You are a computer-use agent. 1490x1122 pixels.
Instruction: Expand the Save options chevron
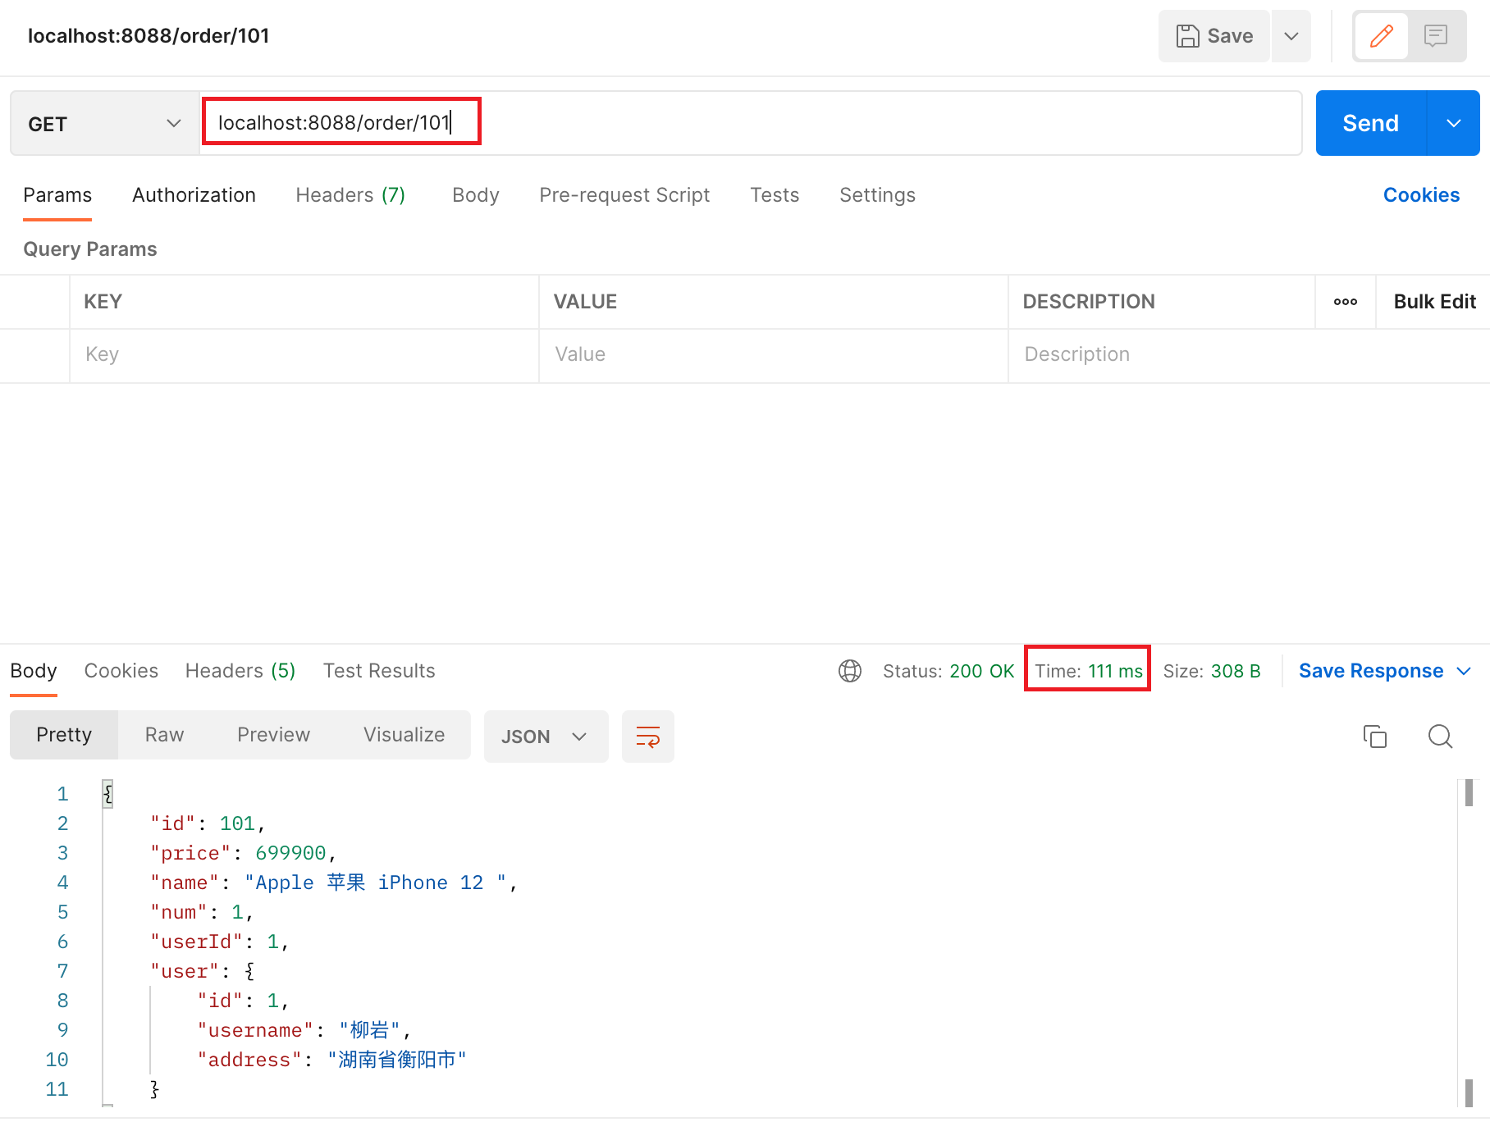coord(1291,36)
